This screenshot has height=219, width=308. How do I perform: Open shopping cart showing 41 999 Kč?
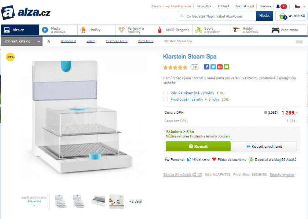tap(291, 16)
